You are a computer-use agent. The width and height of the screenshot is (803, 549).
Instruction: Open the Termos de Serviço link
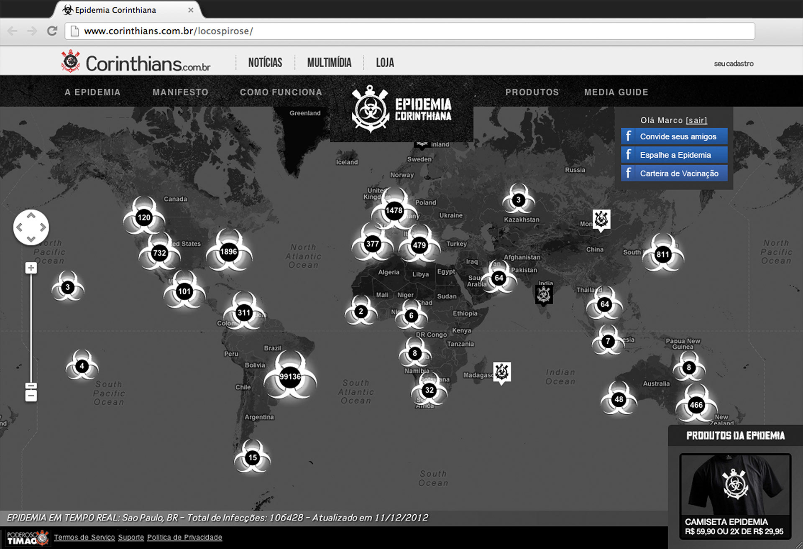point(84,537)
